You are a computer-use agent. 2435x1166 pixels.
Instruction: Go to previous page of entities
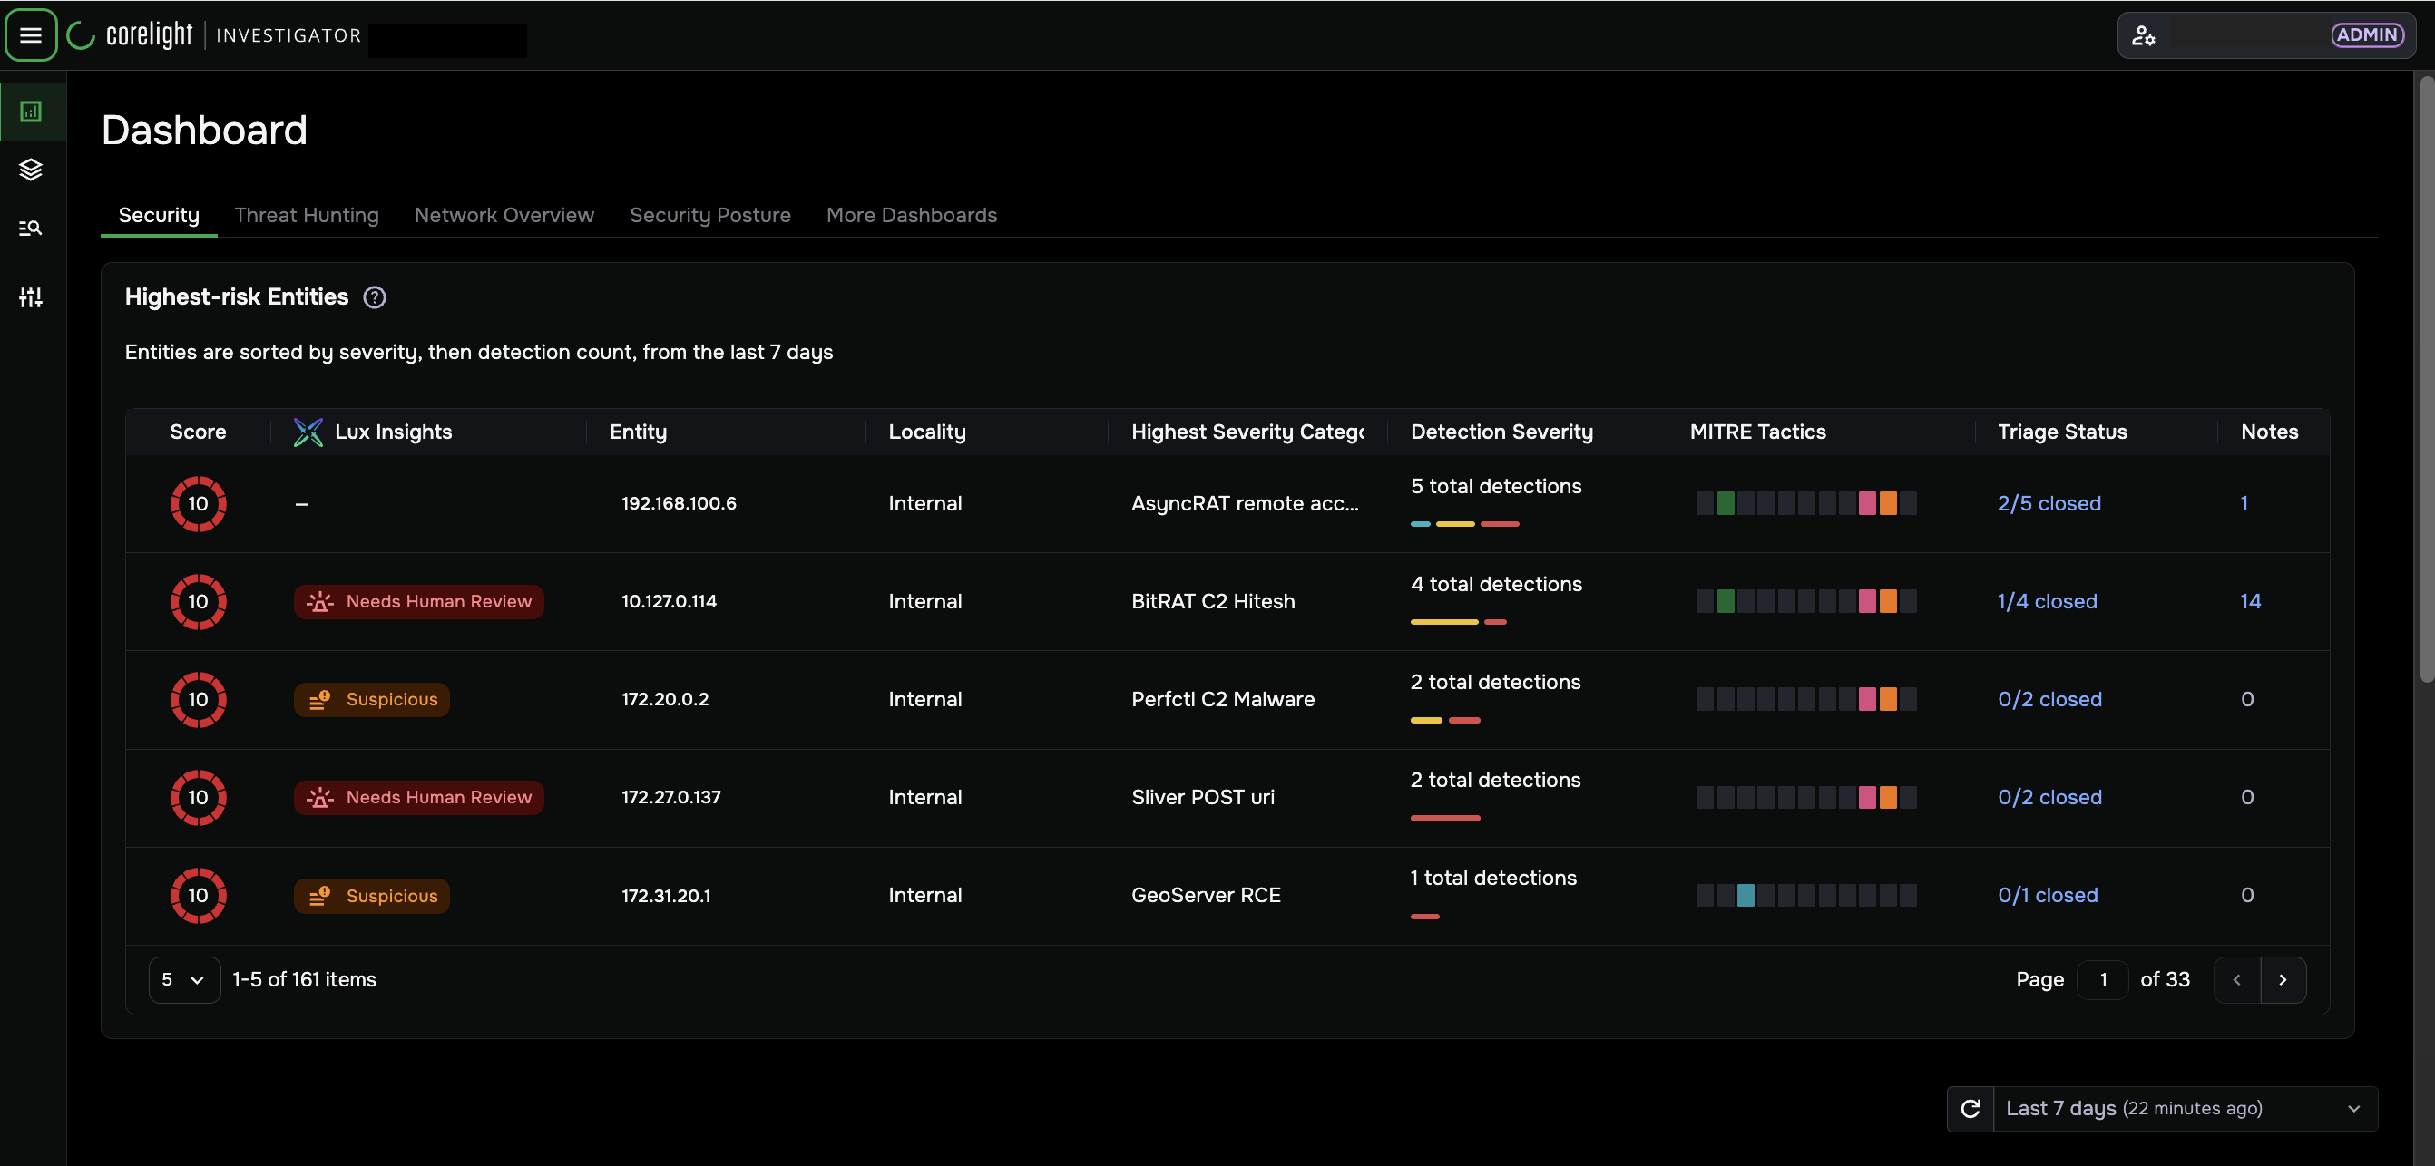point(2236,980)
